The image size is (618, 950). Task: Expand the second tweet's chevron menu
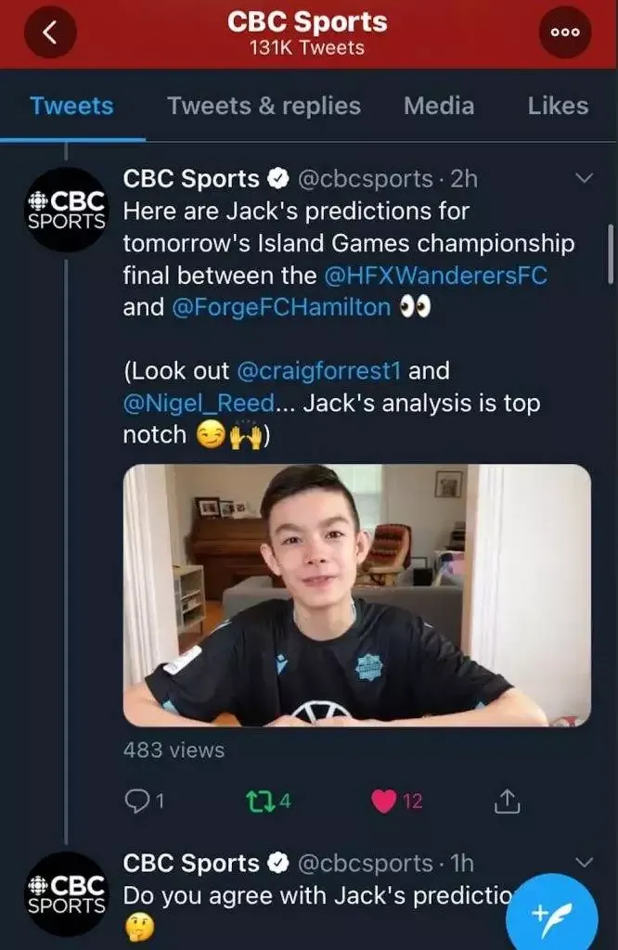click(x=584, y=863)
